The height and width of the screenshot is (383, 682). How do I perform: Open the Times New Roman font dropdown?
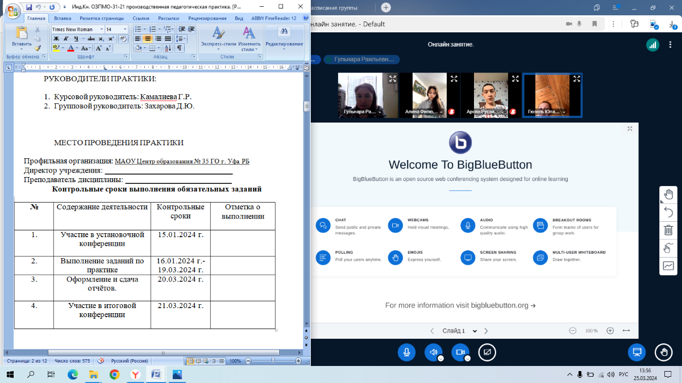click(x=102, y=30)
